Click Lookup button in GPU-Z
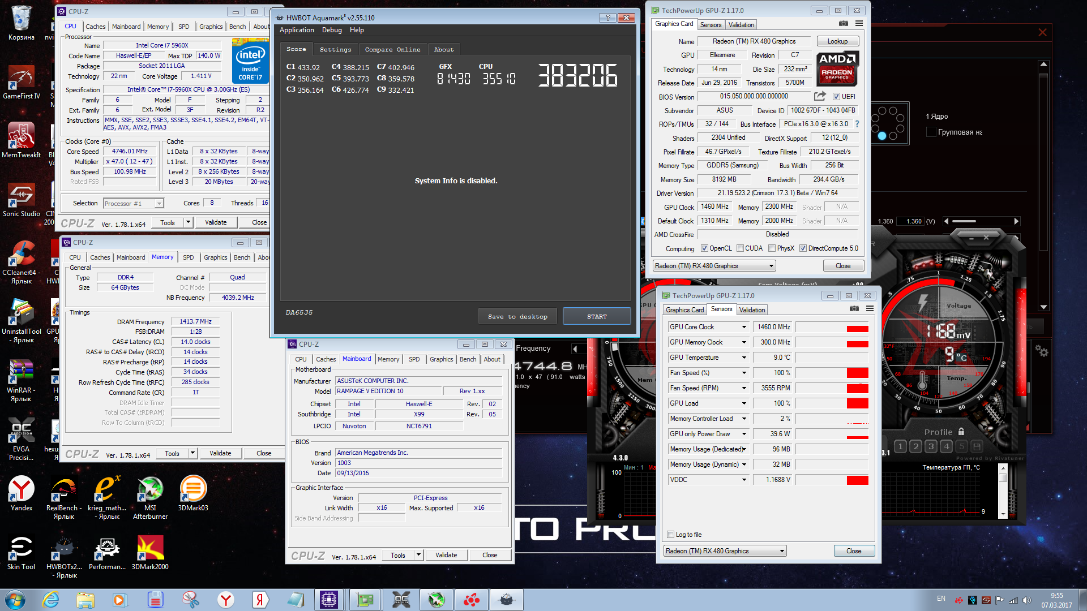1087x611 pixels. pos(837,41)
